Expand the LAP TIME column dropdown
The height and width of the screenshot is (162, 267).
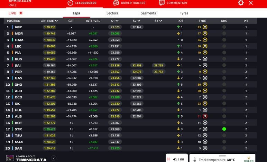pyautogui.click(x=56, y=21)
